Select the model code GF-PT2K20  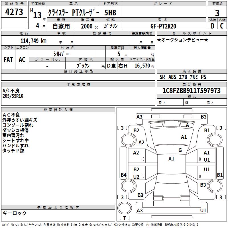point(163,26)
